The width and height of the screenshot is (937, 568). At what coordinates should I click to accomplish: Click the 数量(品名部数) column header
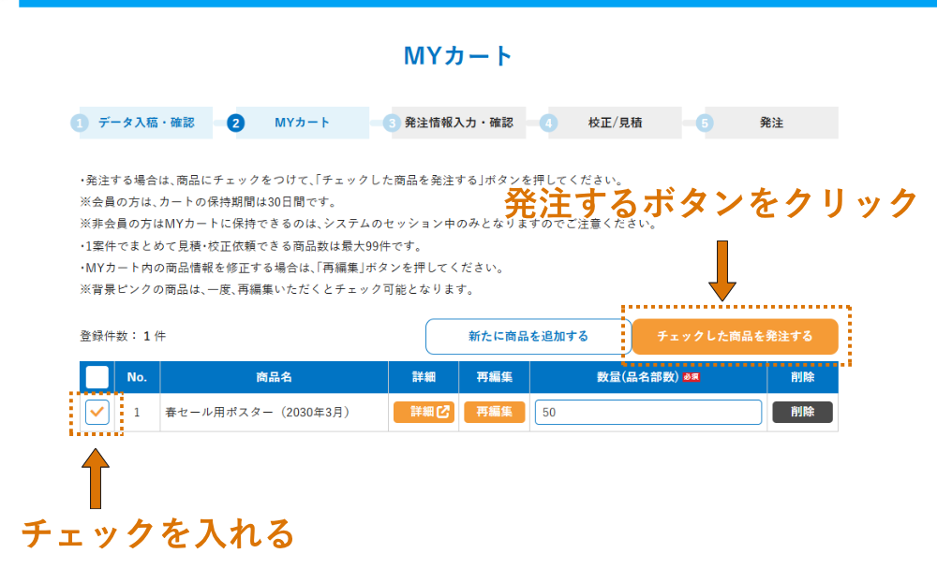pyautogui.click(x=648, y=377)
